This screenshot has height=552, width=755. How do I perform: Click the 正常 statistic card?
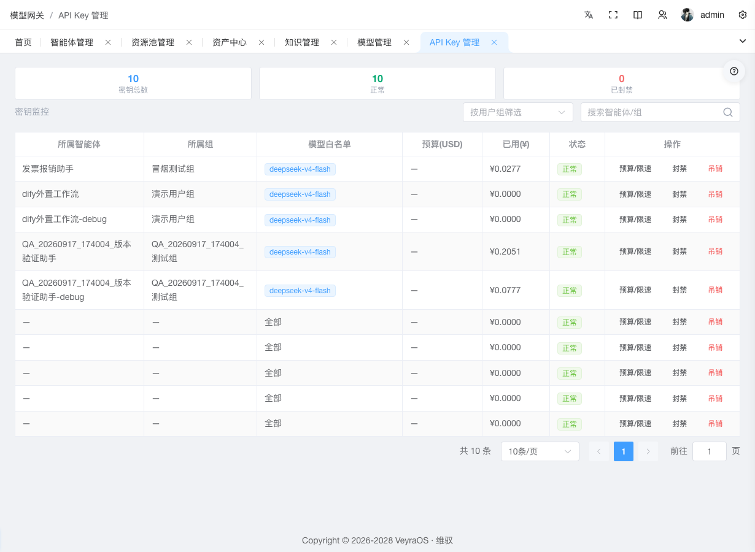(377, 83)
